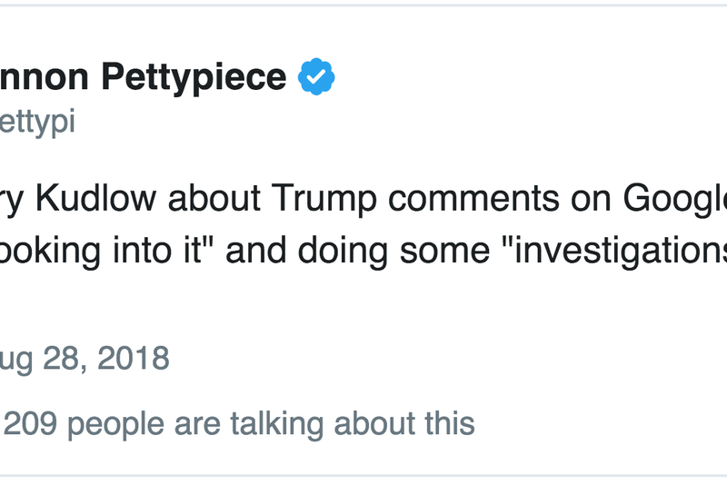Open "209 people are talking about this"

[237, 423]
